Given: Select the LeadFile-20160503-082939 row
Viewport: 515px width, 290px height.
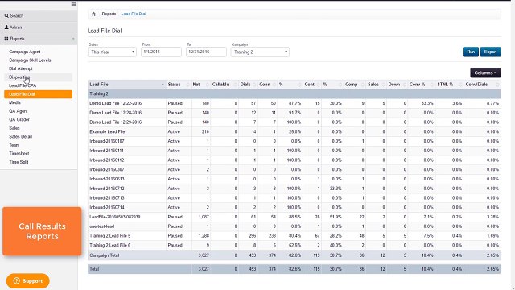Looking at the screenshot, I should click(295, 217).
